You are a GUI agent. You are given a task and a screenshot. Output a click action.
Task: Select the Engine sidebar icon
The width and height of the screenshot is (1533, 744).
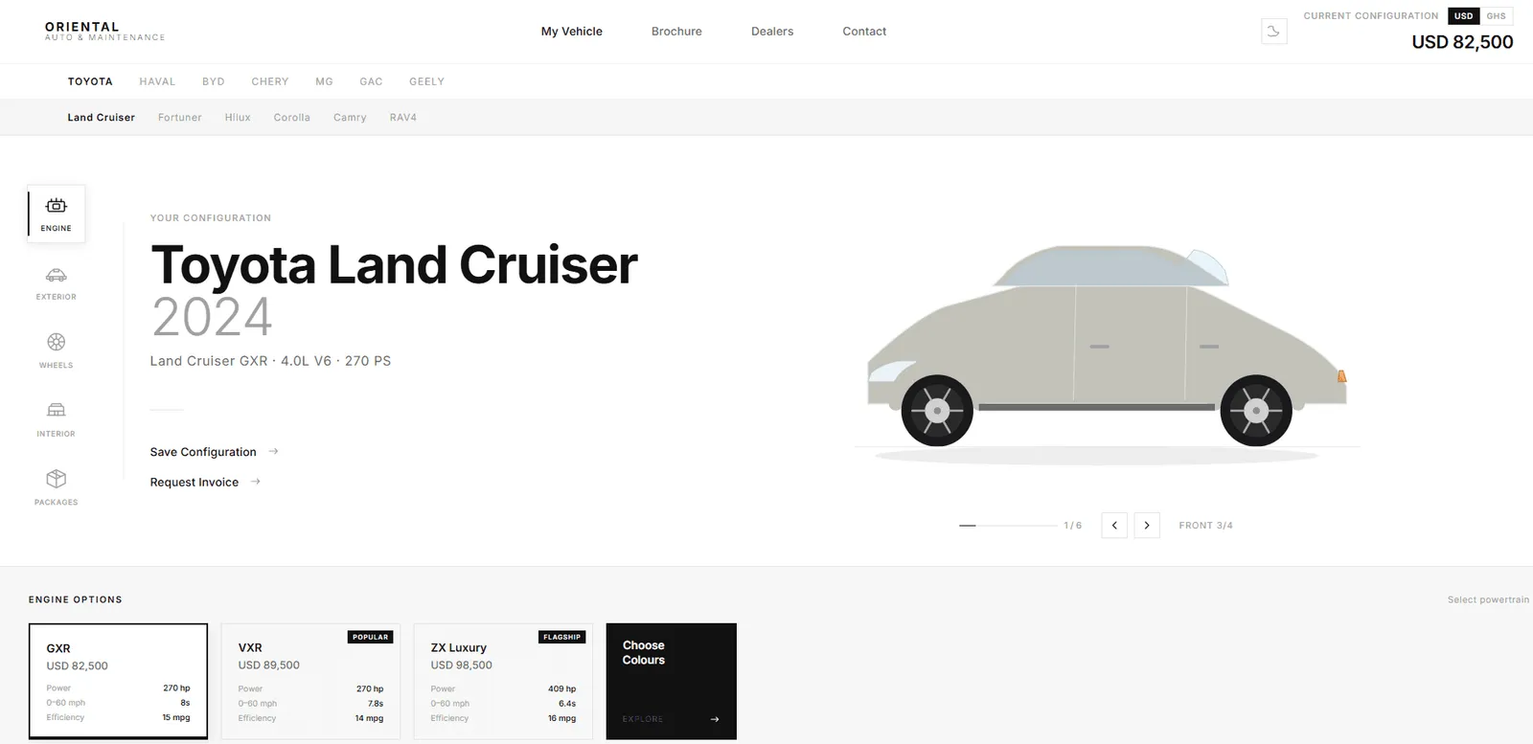pos(57,214)
